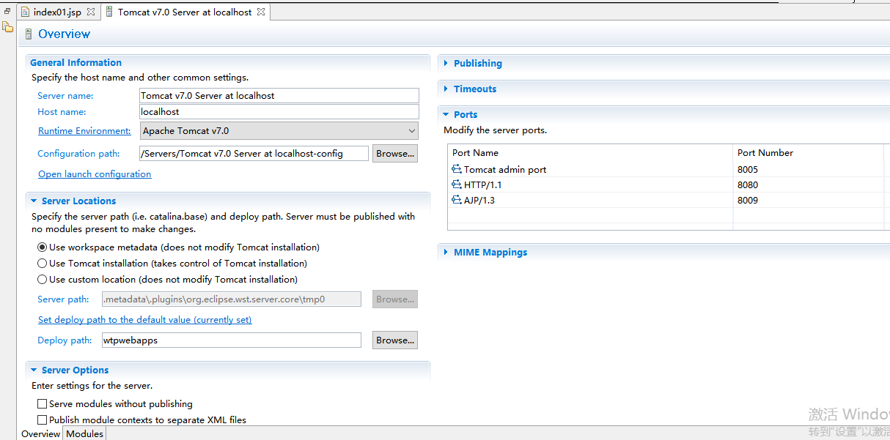Edit the Configuration path field
The width and height of the screenshot is (890, 440).
click(254, 154)
